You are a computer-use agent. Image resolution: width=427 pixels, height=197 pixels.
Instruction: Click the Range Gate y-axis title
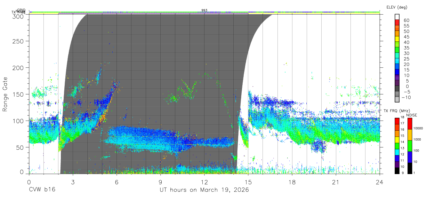tap(5, 94)
